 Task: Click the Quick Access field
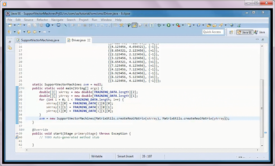tap(213, 32)
